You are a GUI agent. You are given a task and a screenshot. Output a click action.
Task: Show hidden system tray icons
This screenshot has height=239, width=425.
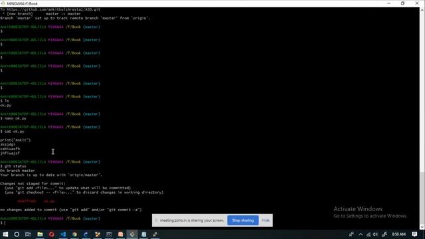click(361, 234)
